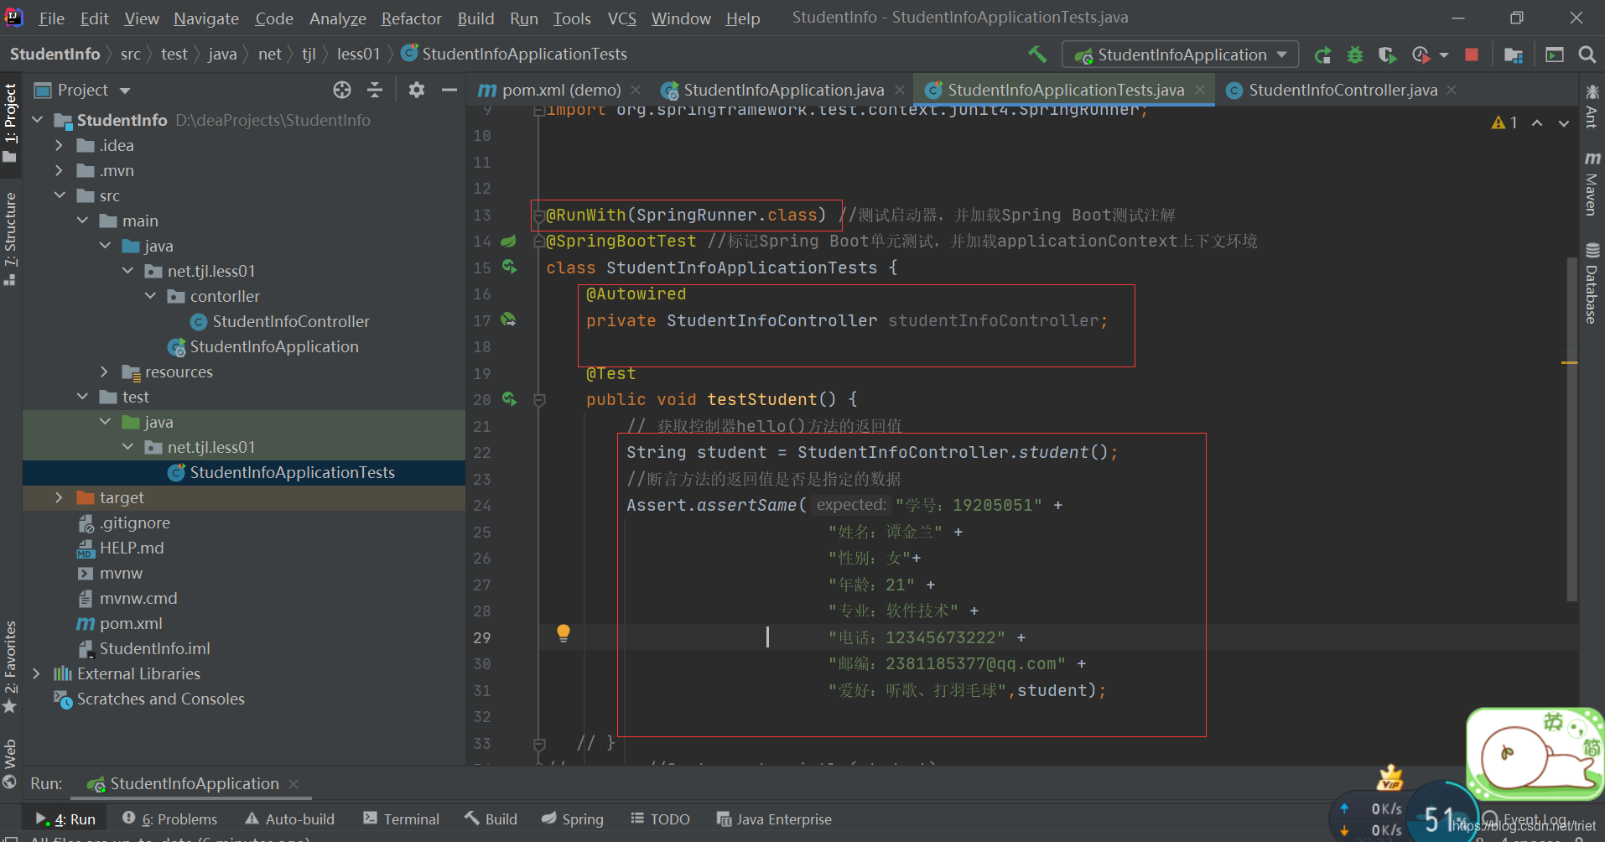Open the VCS menu
Image resolution: width=1605 pixels, height=842 pixels.
[x=621, y=18]
